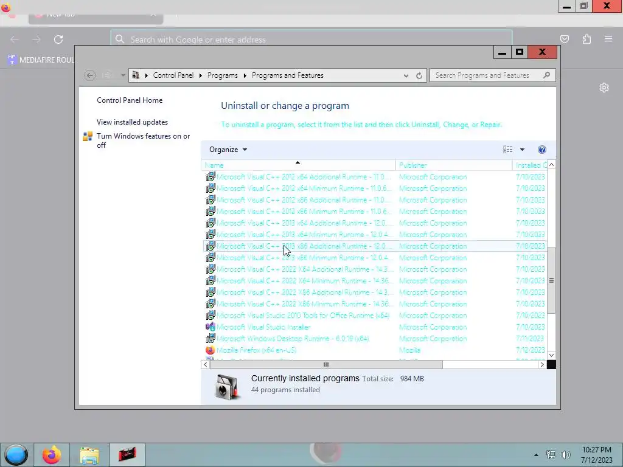Click the view options icon
623x467 pixels.
(508, 150)
